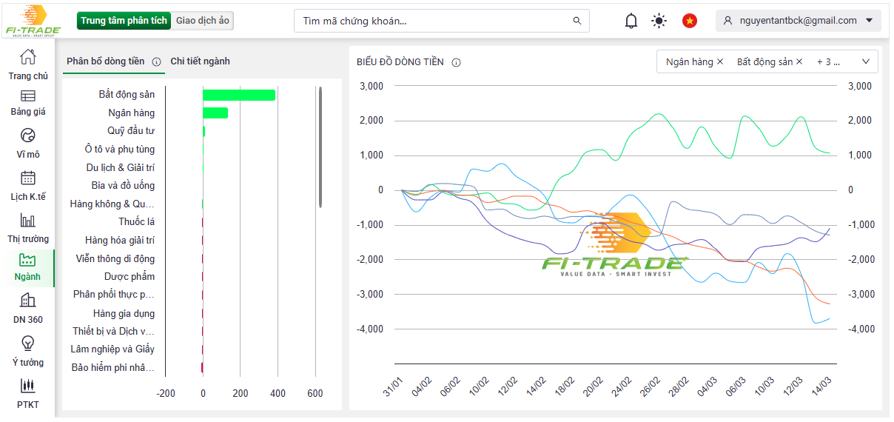Open Lịch K.tế calendar icon
The width and height of the screenshot is (894, 422).
[x=27, y=178]
